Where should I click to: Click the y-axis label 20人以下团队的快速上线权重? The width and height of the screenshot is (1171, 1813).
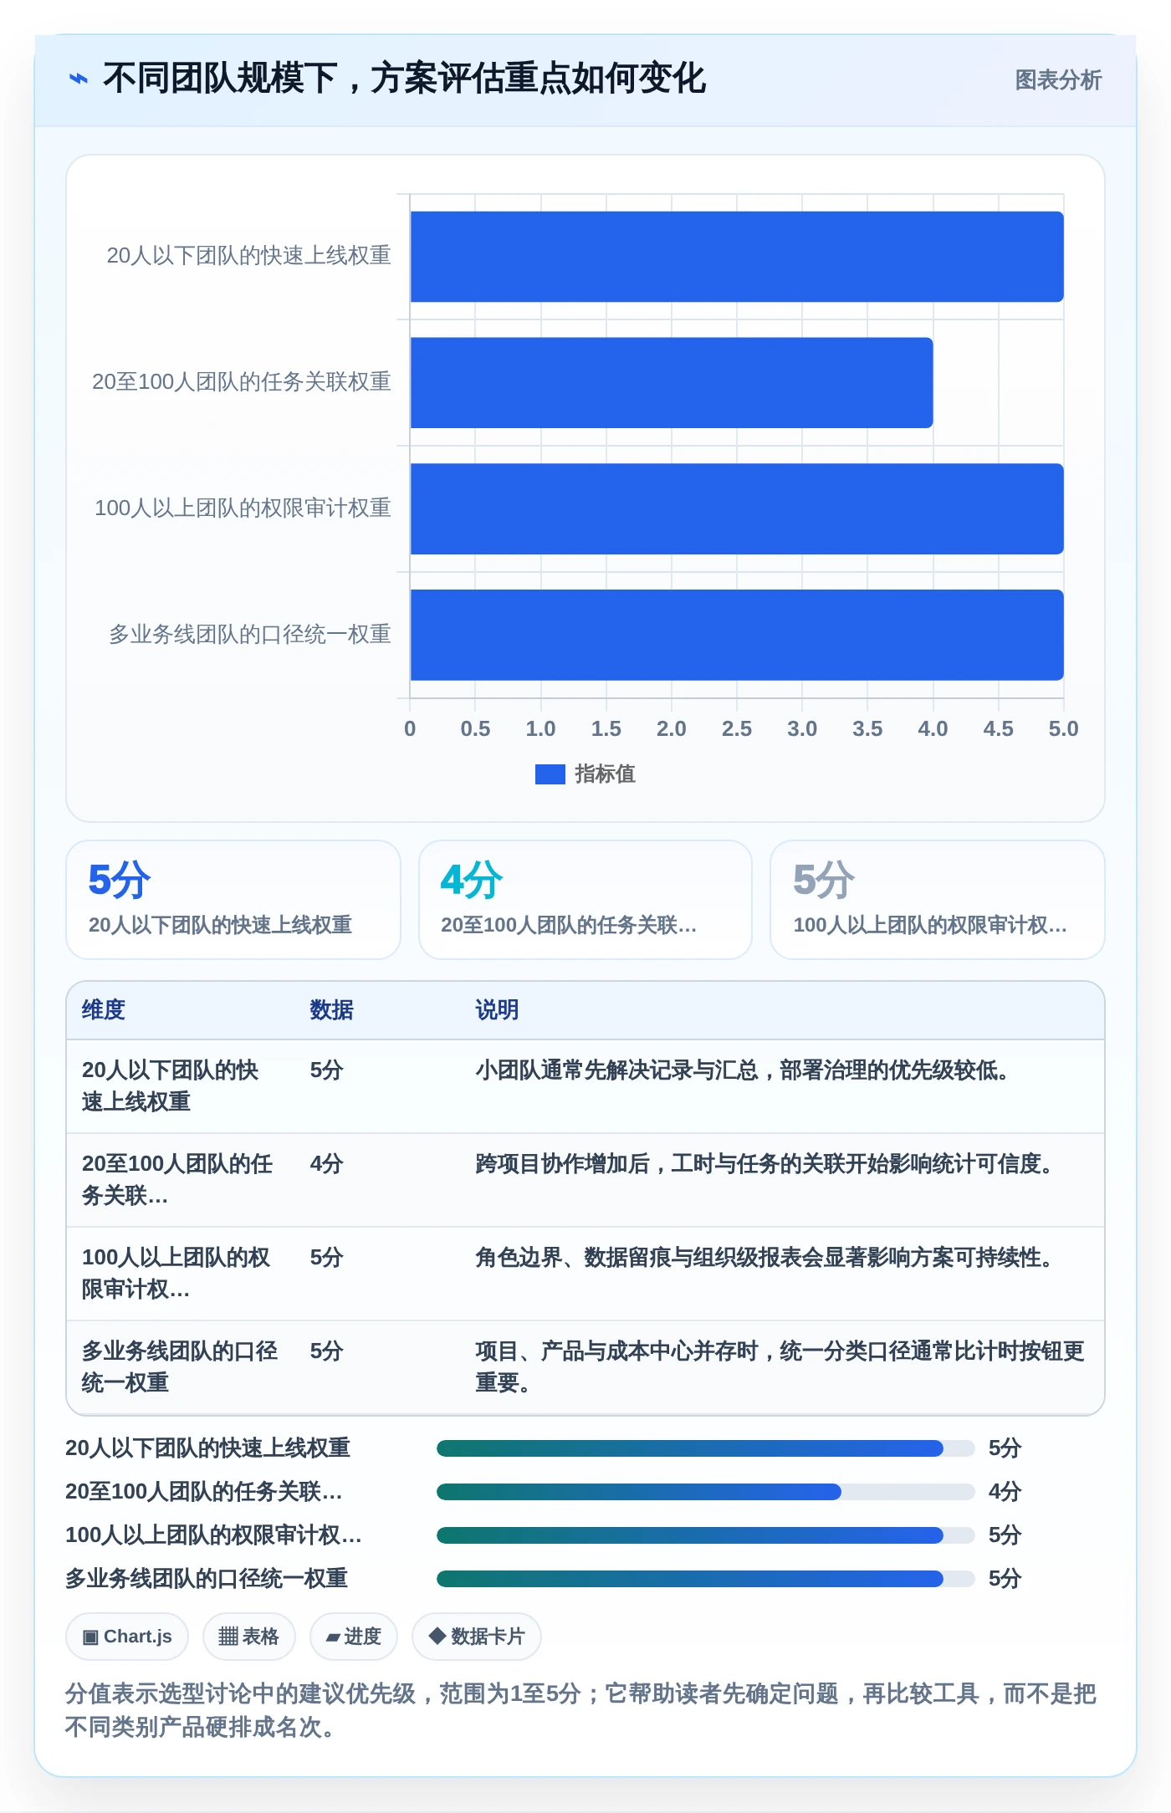point(248,256)
